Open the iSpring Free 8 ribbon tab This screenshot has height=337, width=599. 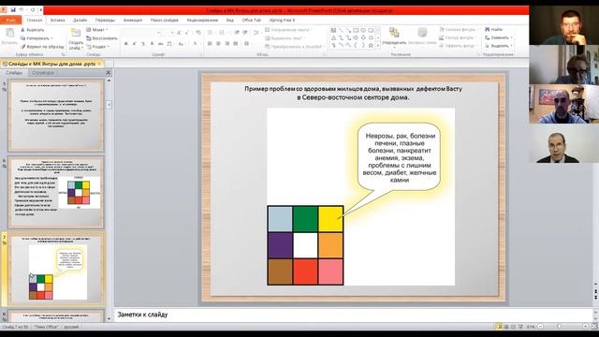coord(282,21)
